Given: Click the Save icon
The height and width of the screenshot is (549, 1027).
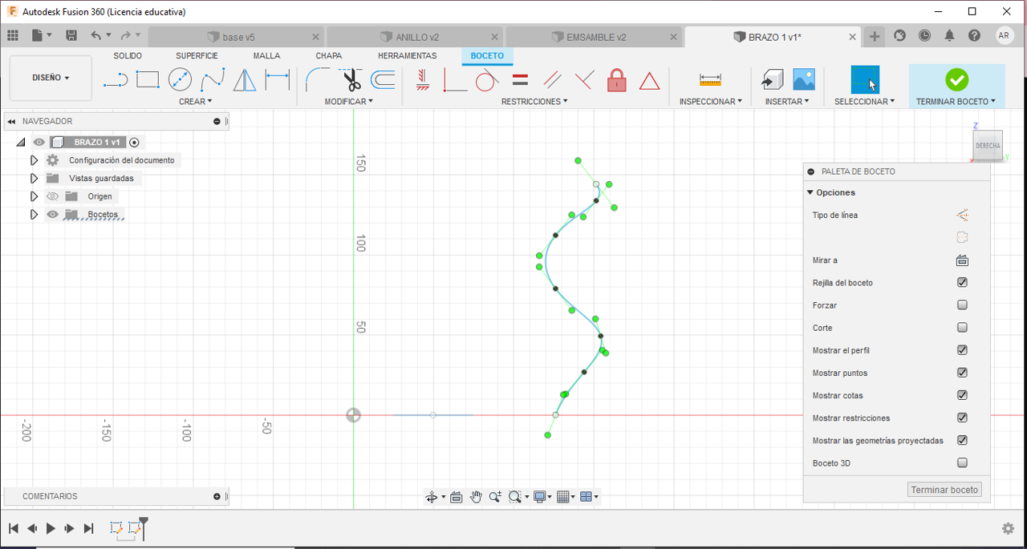Looking at the screenshot, I should tap(71, 35).
